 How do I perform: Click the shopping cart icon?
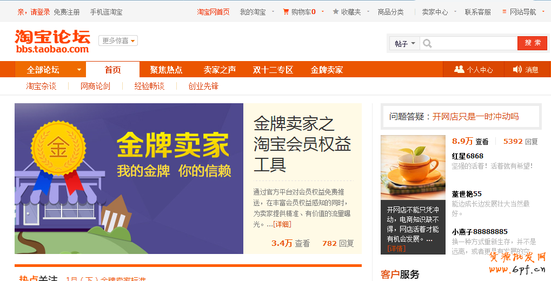coord(286,11)
